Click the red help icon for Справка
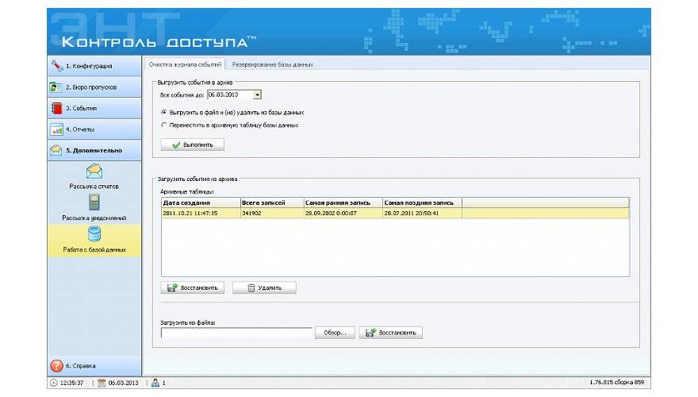This screenshot has width=698, height=397. coord(56,365)
